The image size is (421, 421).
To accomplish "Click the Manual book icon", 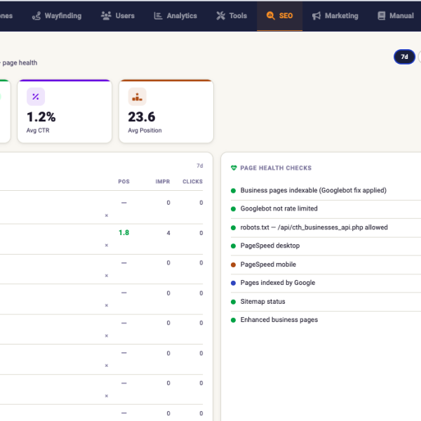I will coord(381,16).
